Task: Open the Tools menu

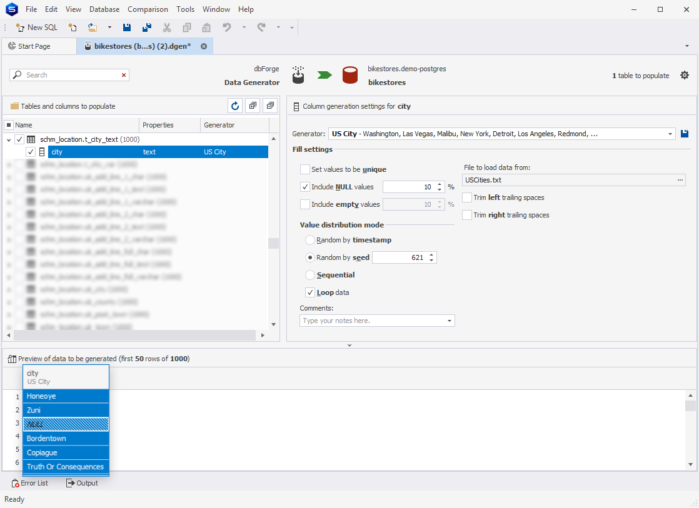Action: click(186, 9)
